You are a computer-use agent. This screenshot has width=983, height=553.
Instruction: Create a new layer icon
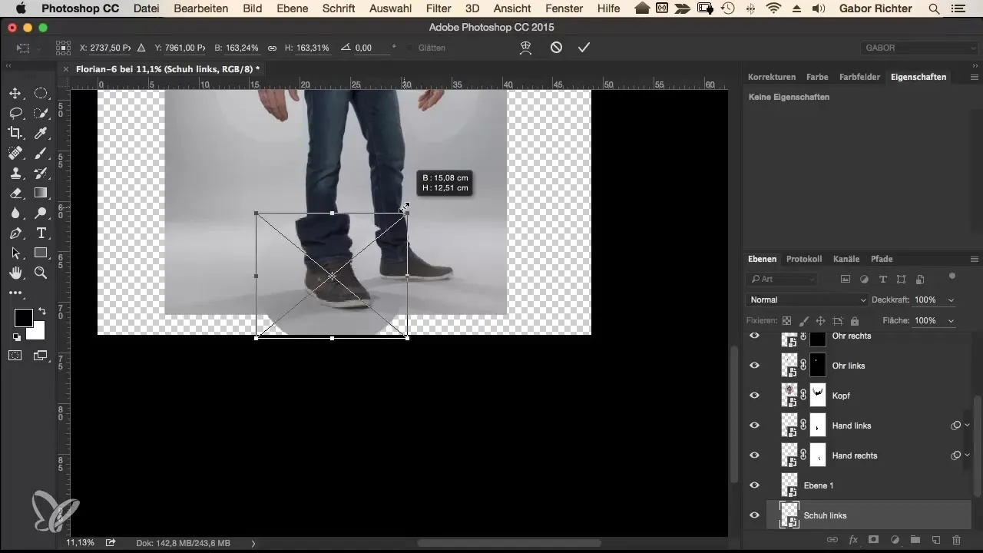pos(935,541)
